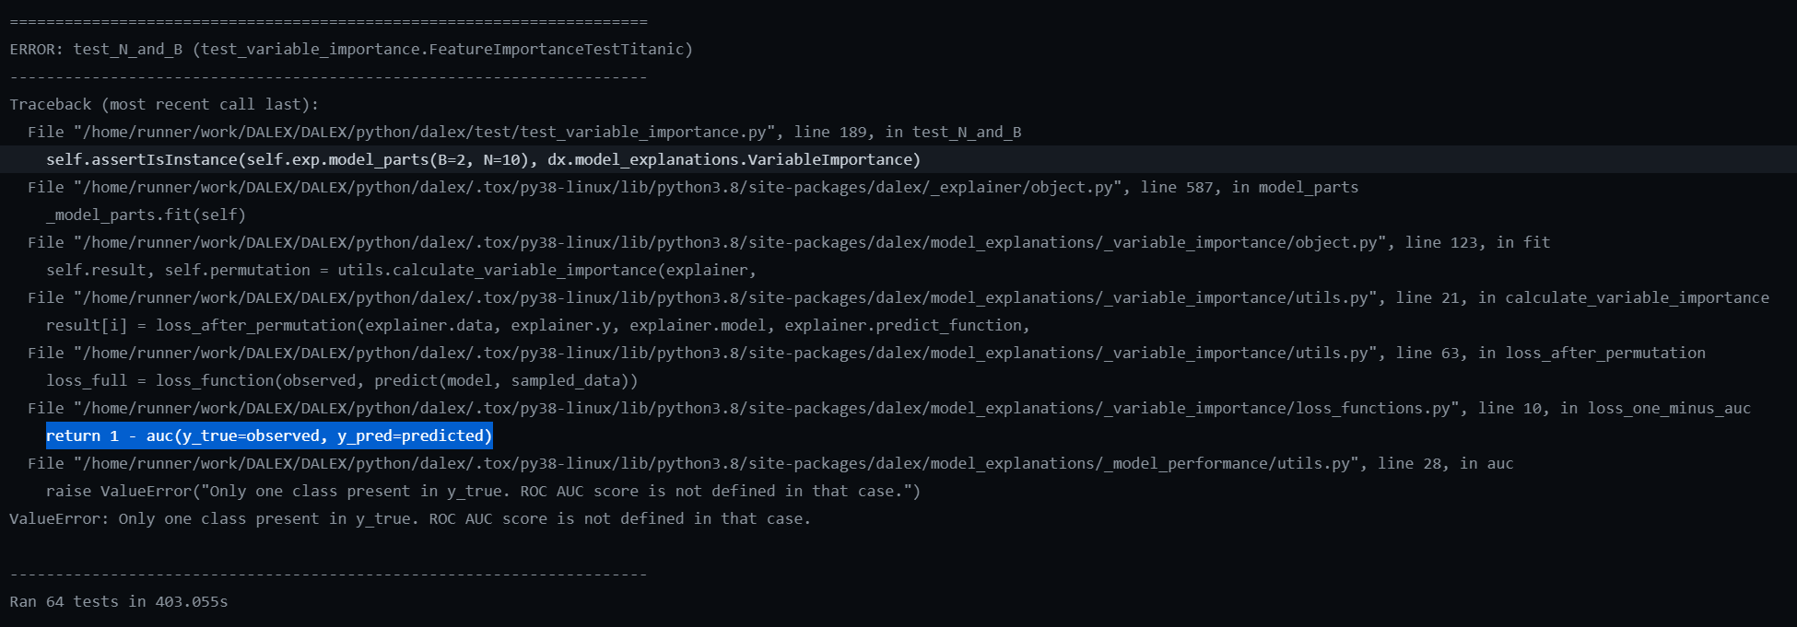Click the _model_performance/utils.py line 28 entry
1797x627 pixels.
(x=770, y=463)
